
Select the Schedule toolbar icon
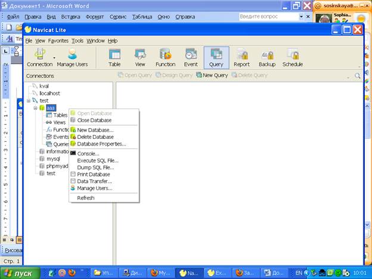pyautogui.click(x=293, y=58)
